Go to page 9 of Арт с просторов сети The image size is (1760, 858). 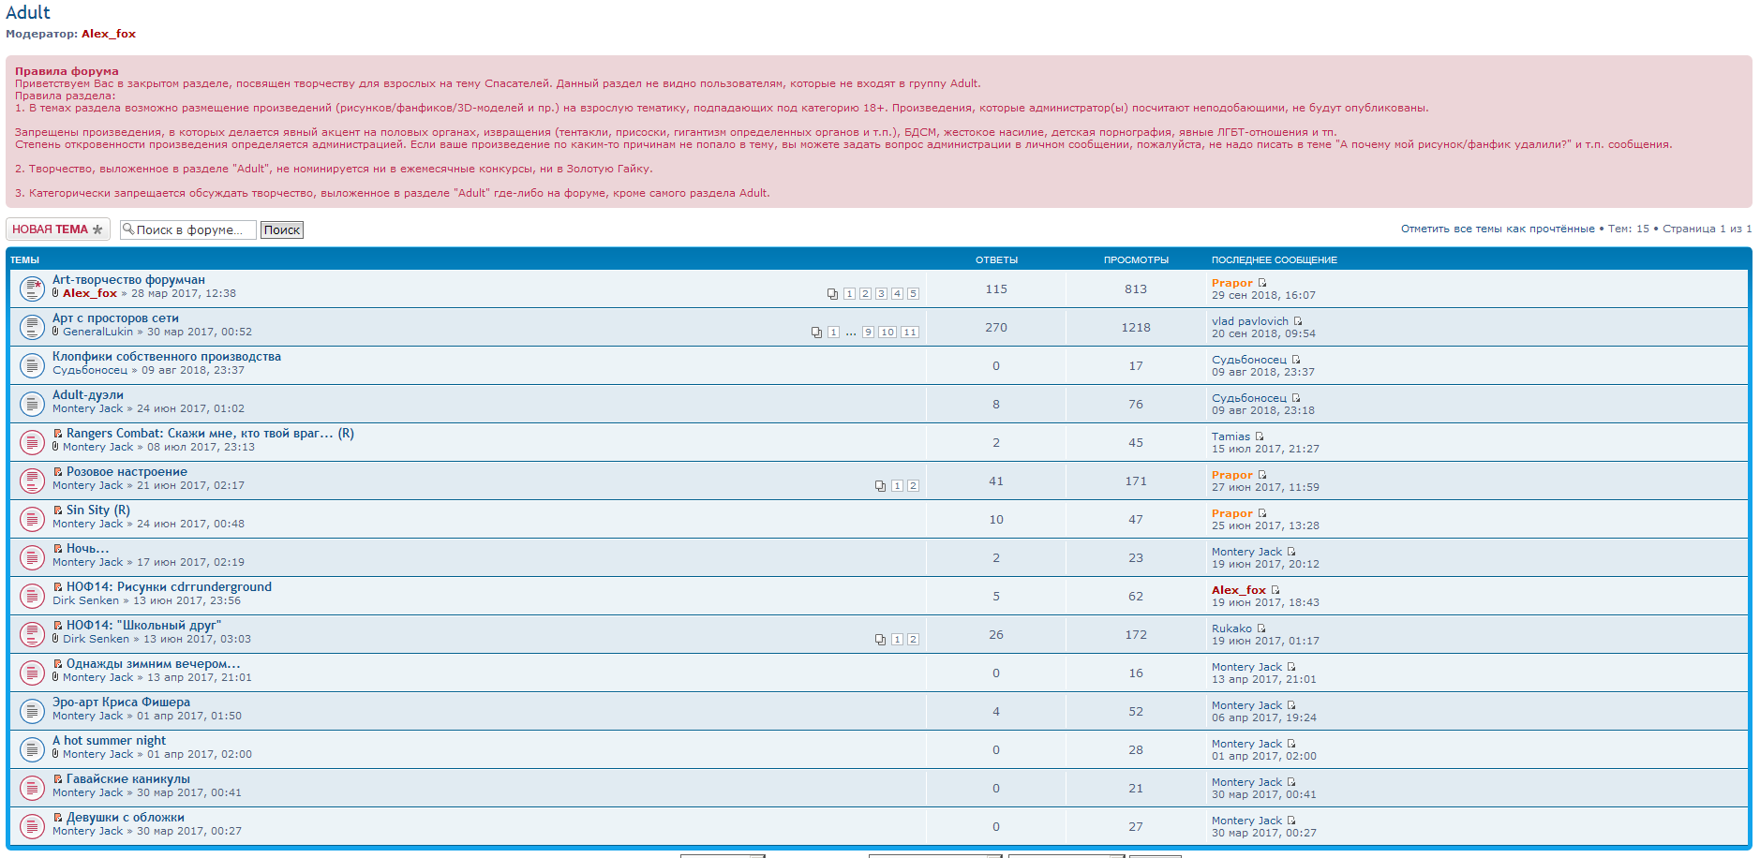(868, 333)
